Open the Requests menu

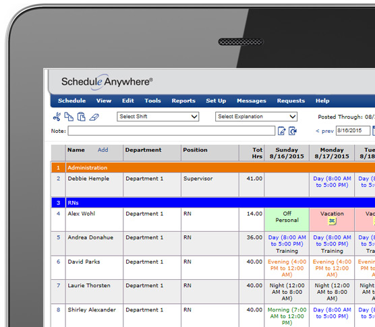point(291,100)
